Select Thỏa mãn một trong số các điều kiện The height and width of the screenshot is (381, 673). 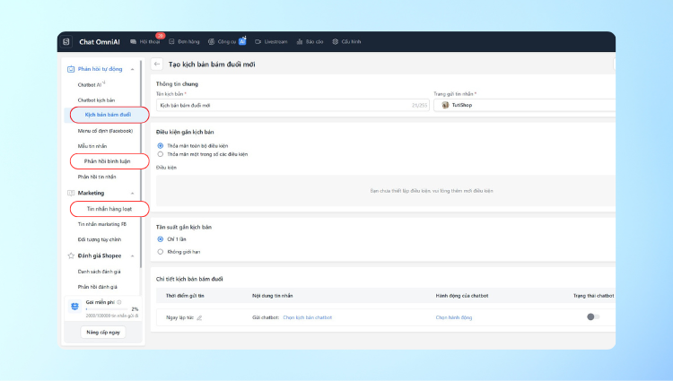(x=161, y=154)
